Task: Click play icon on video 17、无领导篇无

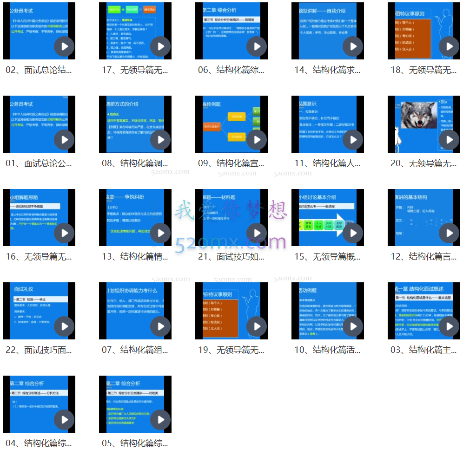Action: [x=160, y=46]
